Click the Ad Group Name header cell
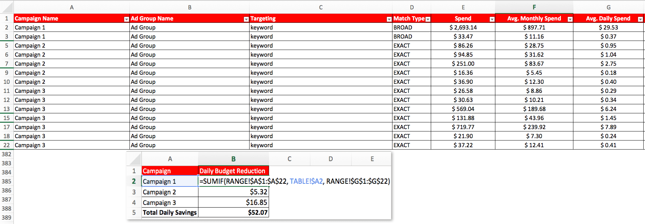 [x=190, y=18]
